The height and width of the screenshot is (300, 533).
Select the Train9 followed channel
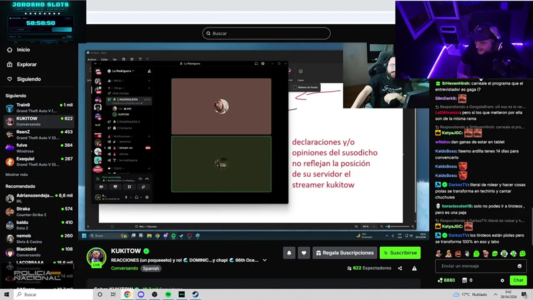39,107
